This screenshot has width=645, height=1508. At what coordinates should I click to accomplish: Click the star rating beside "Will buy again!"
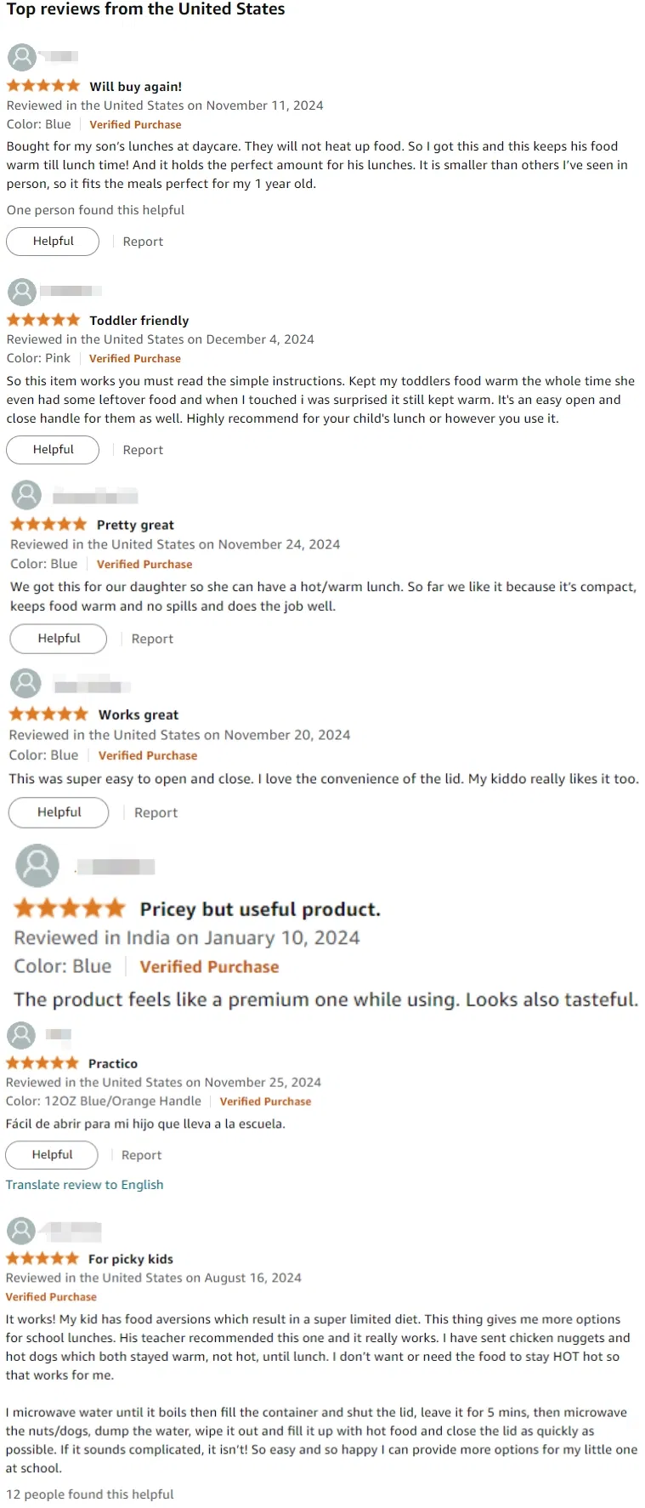pyautogui.click(x=42, y=85)
